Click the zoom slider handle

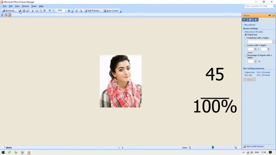click(213, 147)
